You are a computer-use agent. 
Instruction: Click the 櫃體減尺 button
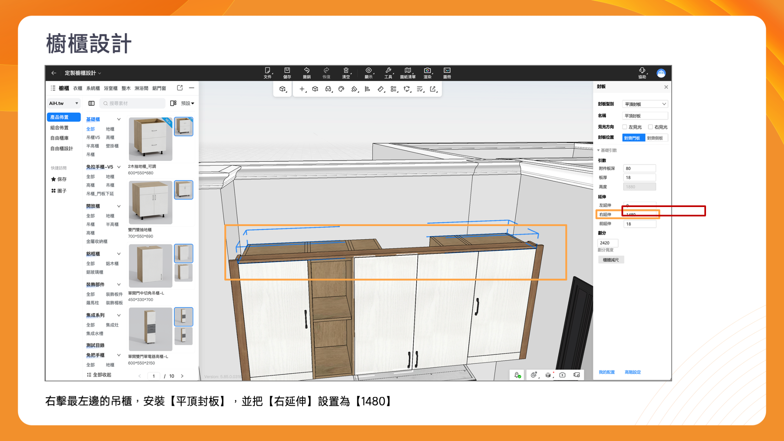click(x=611, y=260)
